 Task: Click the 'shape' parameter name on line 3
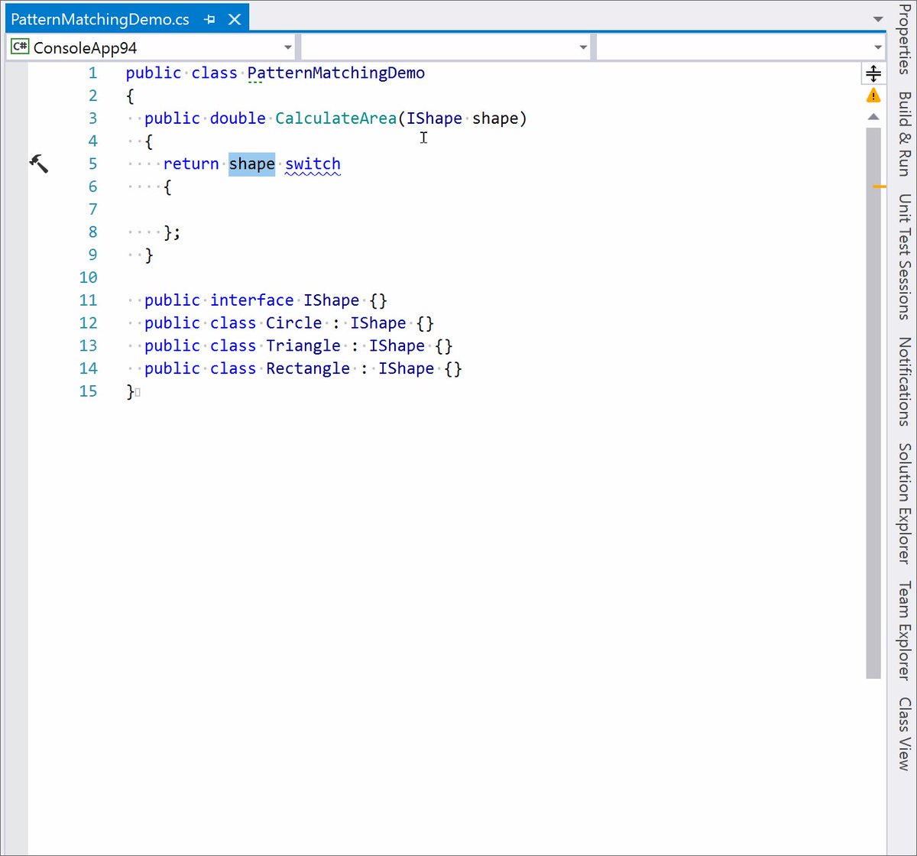pos(495,118)
